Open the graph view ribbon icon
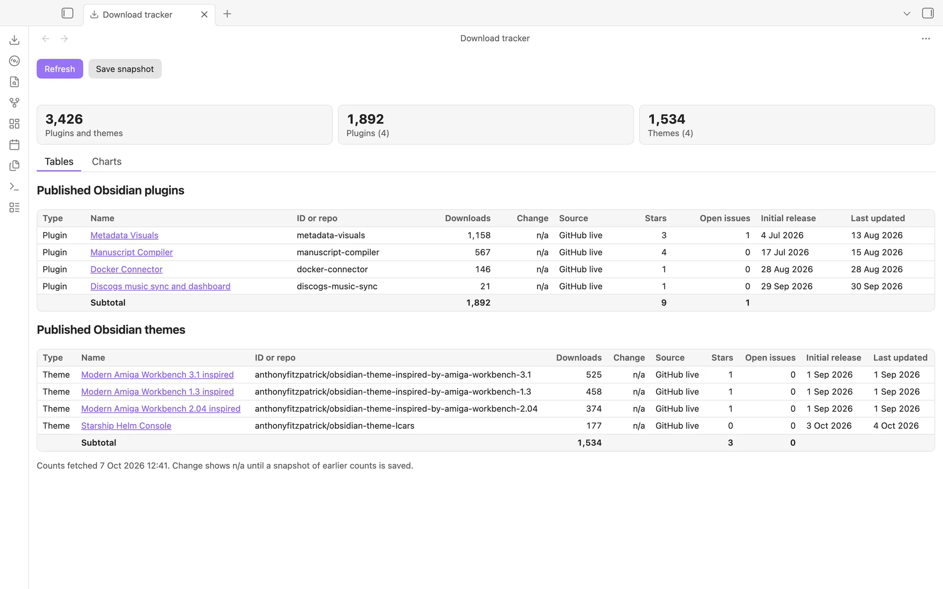 [x=14, y=103]
